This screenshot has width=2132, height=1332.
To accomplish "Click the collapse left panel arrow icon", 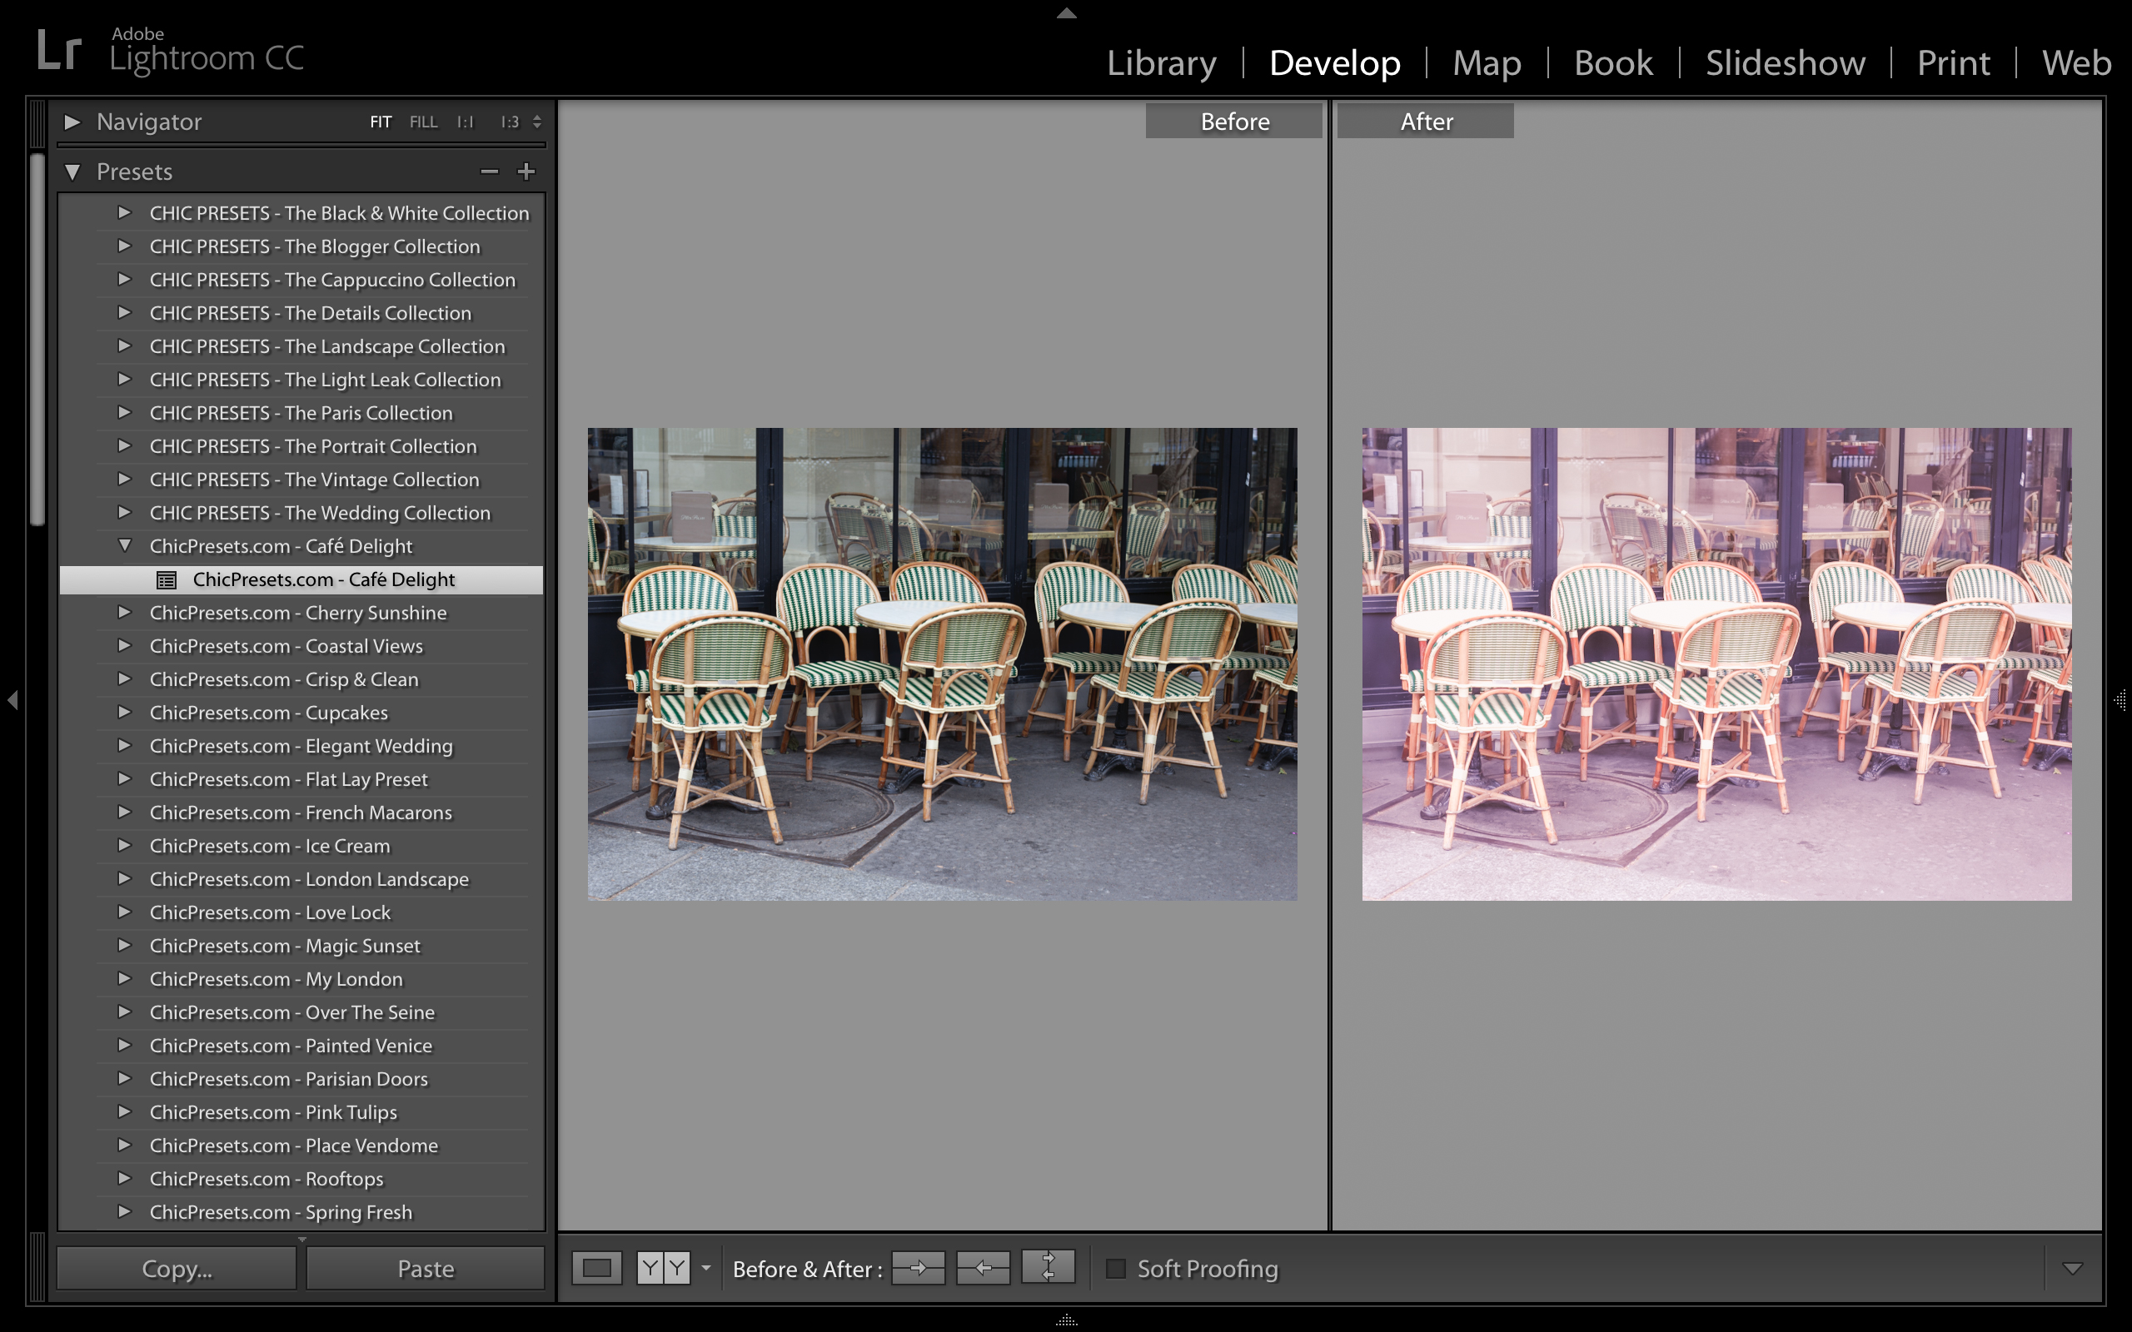I will click(x=12, y=701).
